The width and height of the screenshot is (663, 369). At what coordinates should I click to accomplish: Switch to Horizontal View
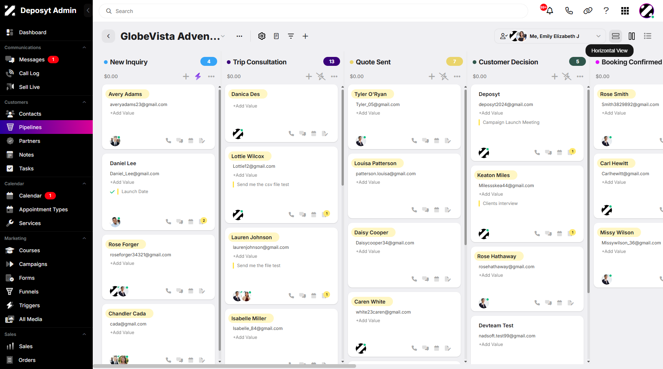click(x=616, y=36)
